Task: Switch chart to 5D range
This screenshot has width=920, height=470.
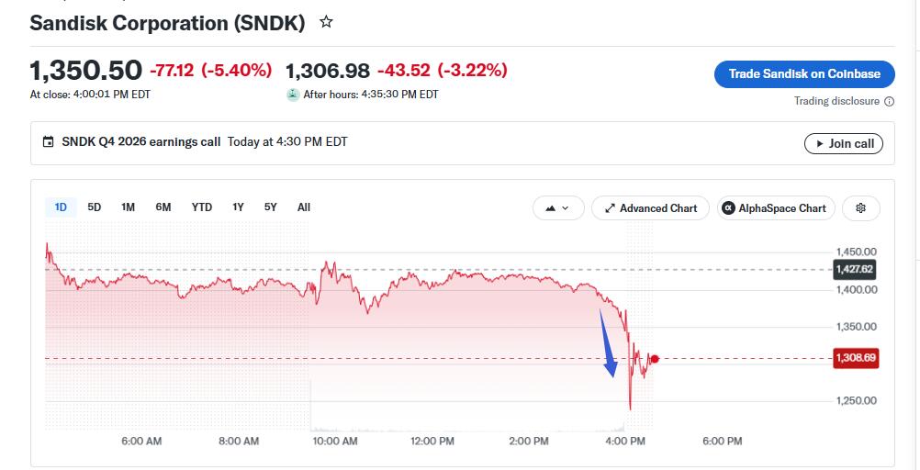Action: click(94, 207)
